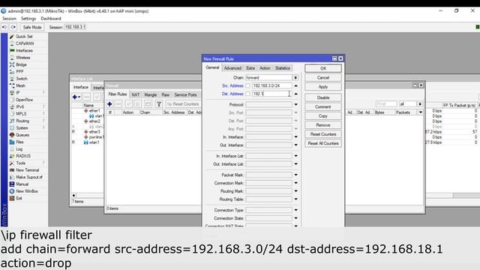480x270 pixels.
Task: Toggle Safe Mode button
Action: click(32, 27)
